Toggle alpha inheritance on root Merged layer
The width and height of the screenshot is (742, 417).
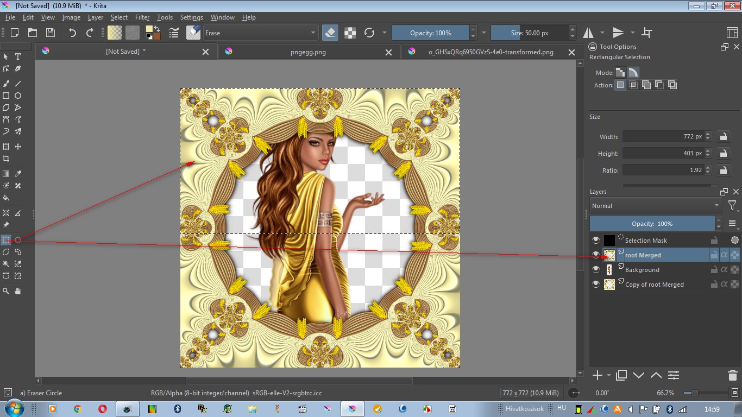[724, 255]
